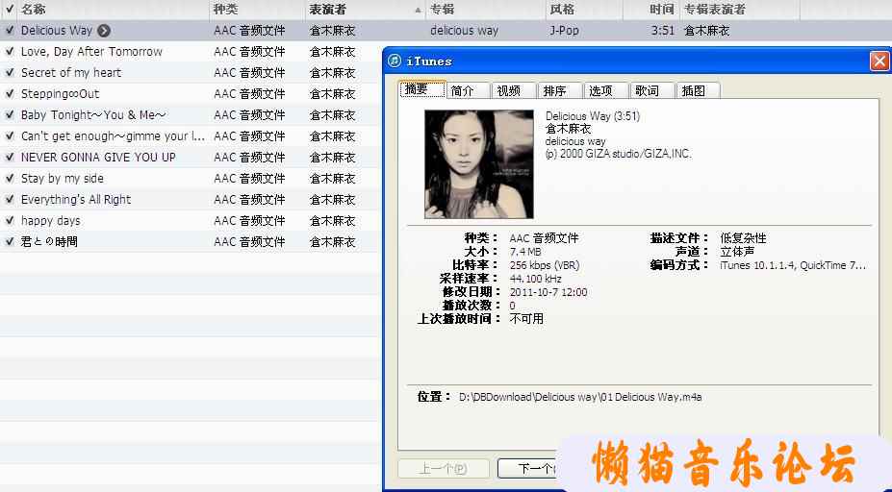
Task: Sort by the 名称 column header
Action: click(113, 10)
